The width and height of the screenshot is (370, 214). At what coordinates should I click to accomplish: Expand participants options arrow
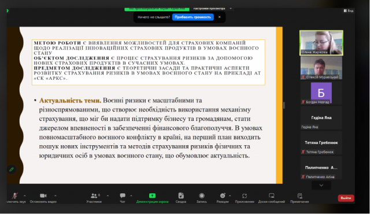108,195
